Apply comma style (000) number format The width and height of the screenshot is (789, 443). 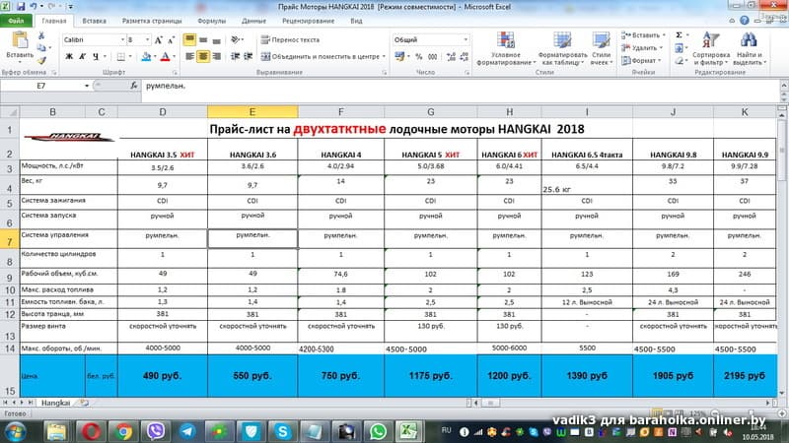tap(432, 57)
